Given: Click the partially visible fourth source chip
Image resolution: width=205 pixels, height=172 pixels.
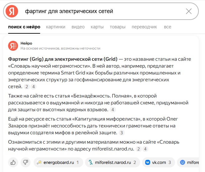Looking at the screenshot, I should [188, 162].
